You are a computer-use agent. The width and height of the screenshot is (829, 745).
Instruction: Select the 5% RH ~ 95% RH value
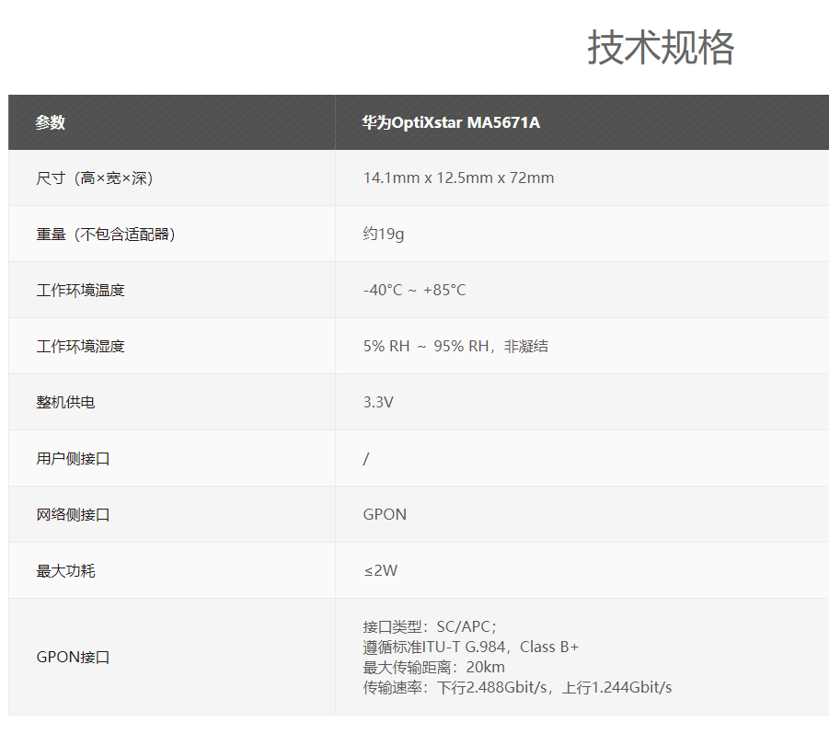455,346
